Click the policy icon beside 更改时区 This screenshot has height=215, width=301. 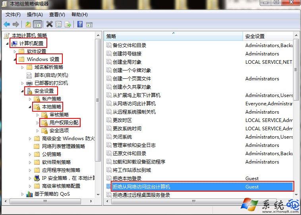(x=109, y=120)
